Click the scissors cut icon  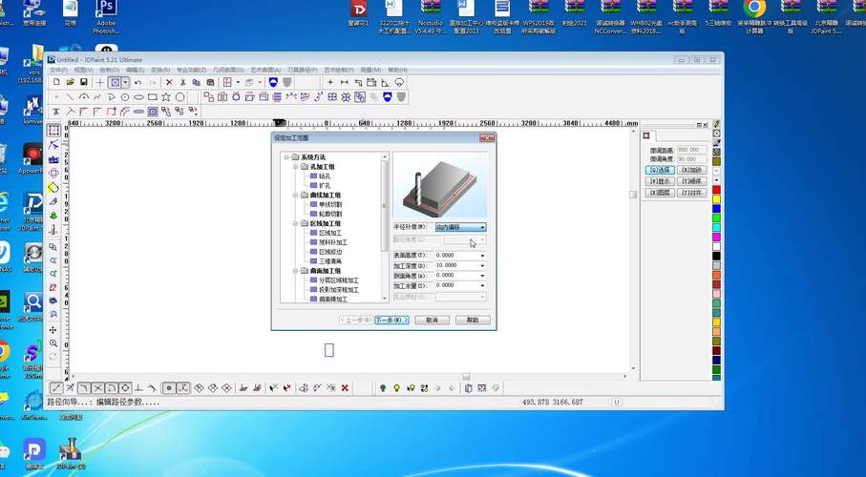[x=182, y=82]
